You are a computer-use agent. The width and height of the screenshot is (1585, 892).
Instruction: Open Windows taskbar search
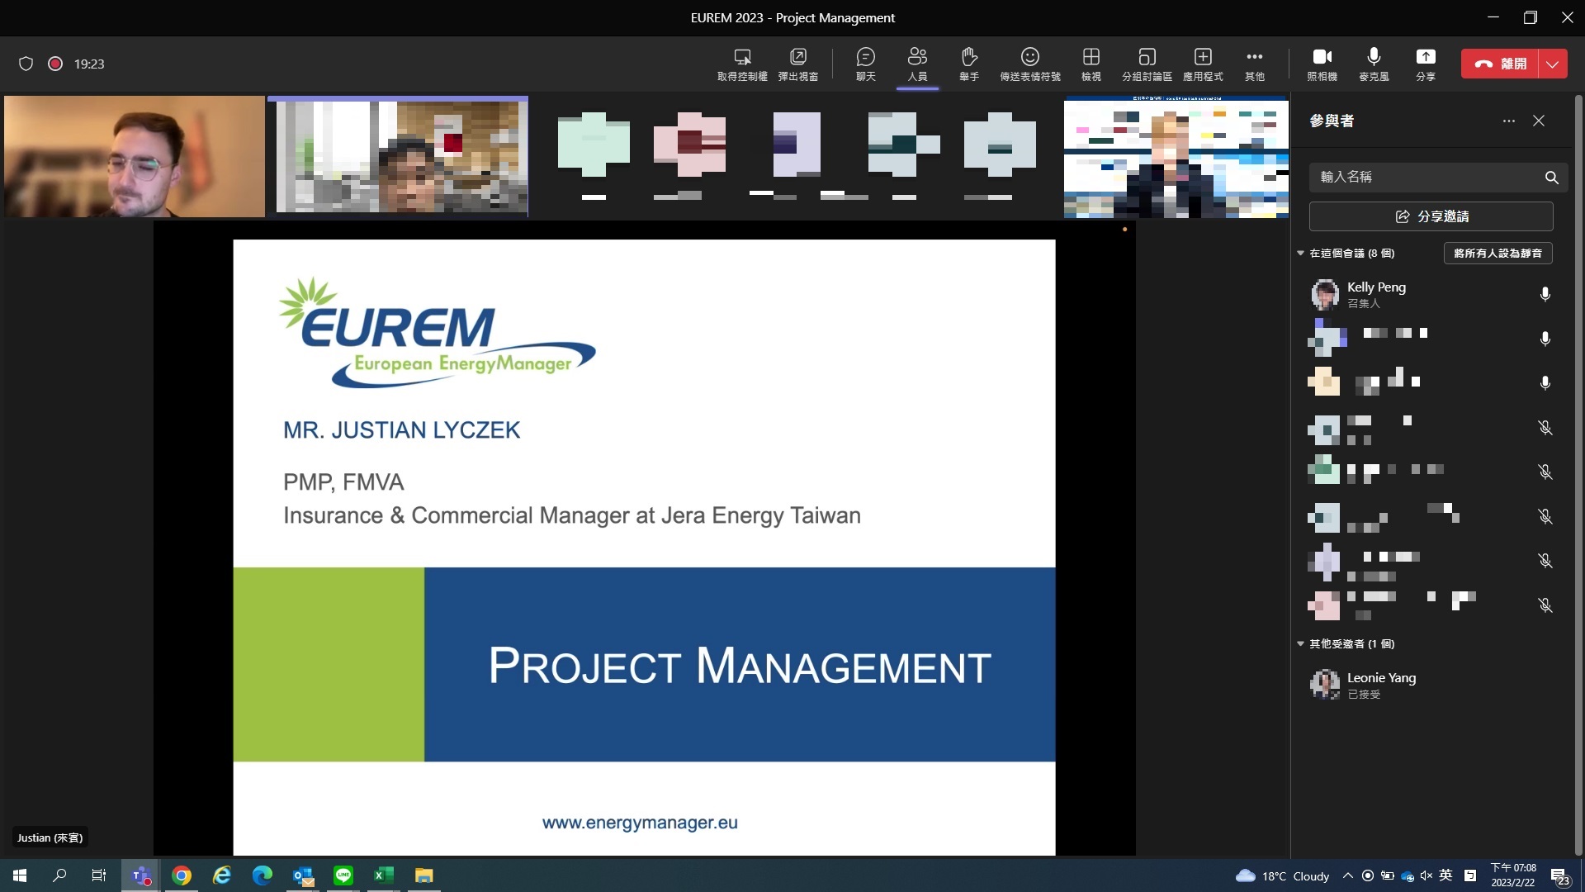(59, 875)
